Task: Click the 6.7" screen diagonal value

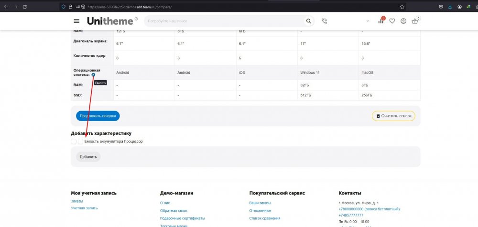Action: click(119, 44)
